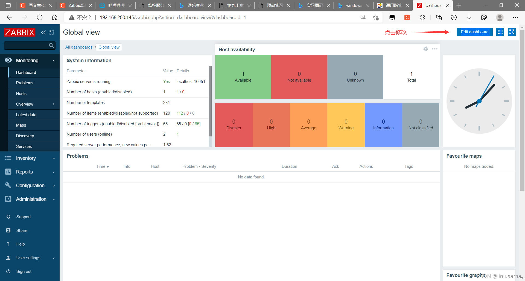The height and width of the screenshot is (281, 525).
Task: Click the green Available hosts tile
Action: [x=243, y=77]
